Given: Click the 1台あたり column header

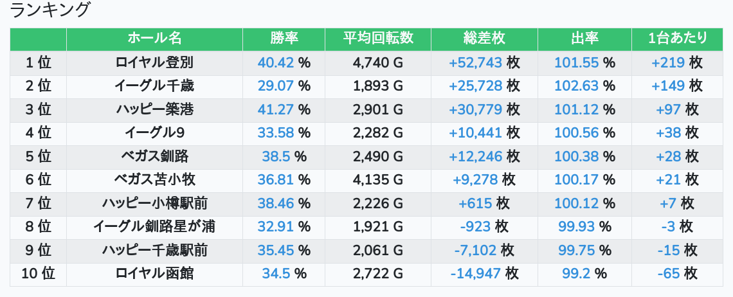Looking at the screenshot, I should (678, 39).
